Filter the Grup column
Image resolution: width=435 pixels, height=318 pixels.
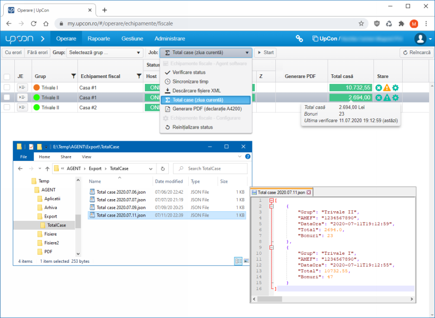click(x=74, y=76)
